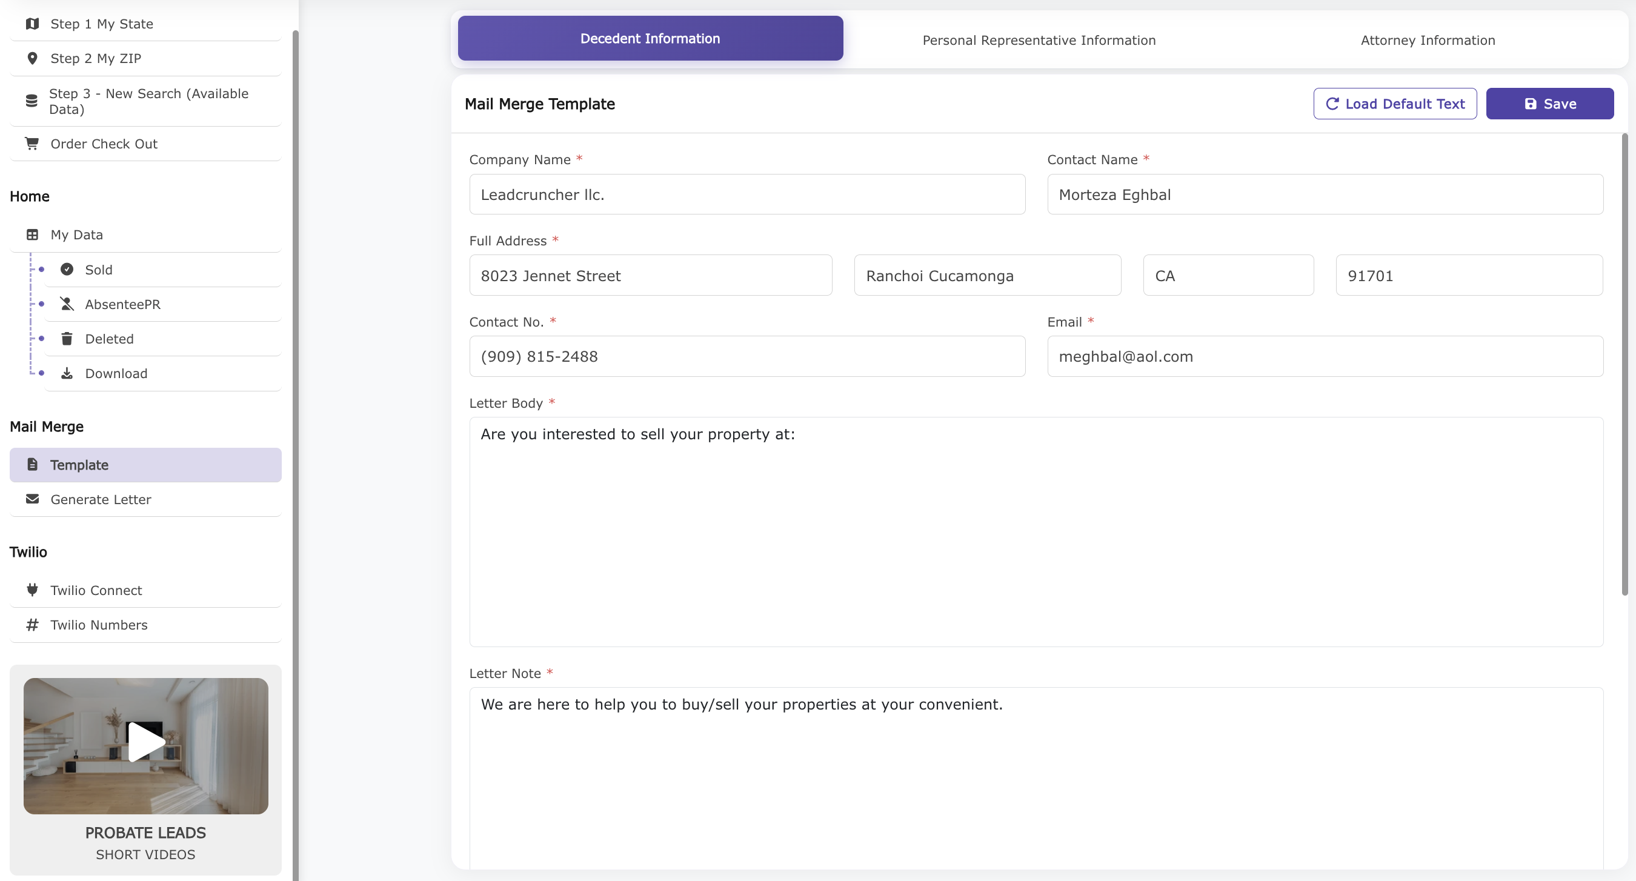The width and height of the screenshot is (1636, 881).
Task: Click into the Email input field
Action: pyautogui.click(x=1325, y=356)
